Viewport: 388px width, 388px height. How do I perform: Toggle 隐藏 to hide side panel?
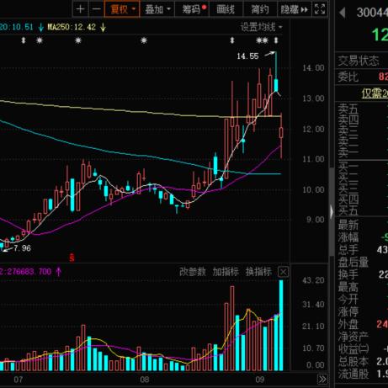(294, 9)
